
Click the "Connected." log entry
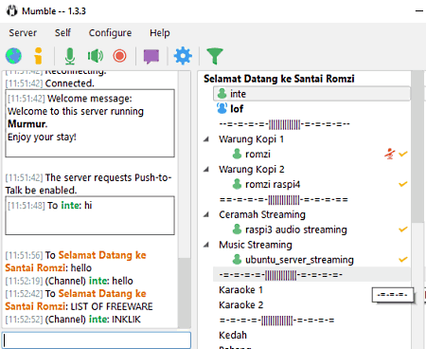click(69, 83)
